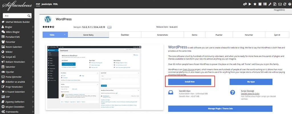
Task: Follow the Destek Sitesine Gidin link
Action: (250, 94)
